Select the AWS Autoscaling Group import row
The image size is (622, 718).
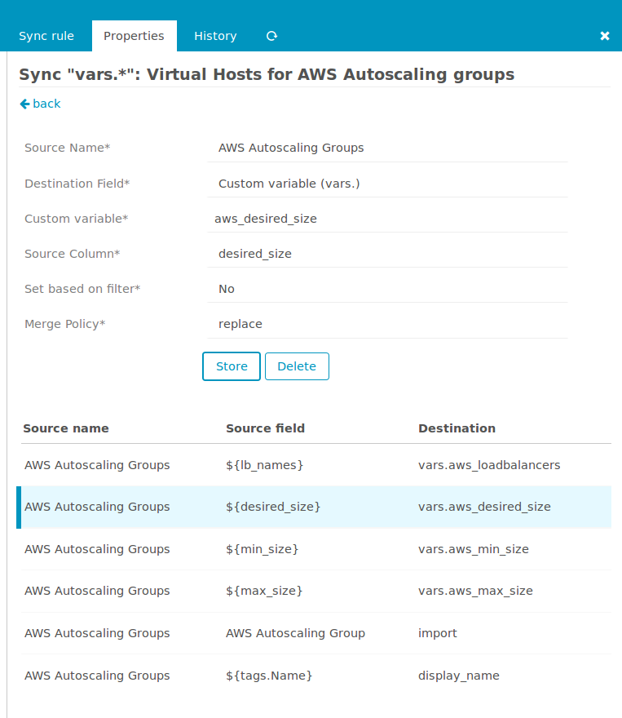point(316,633)
